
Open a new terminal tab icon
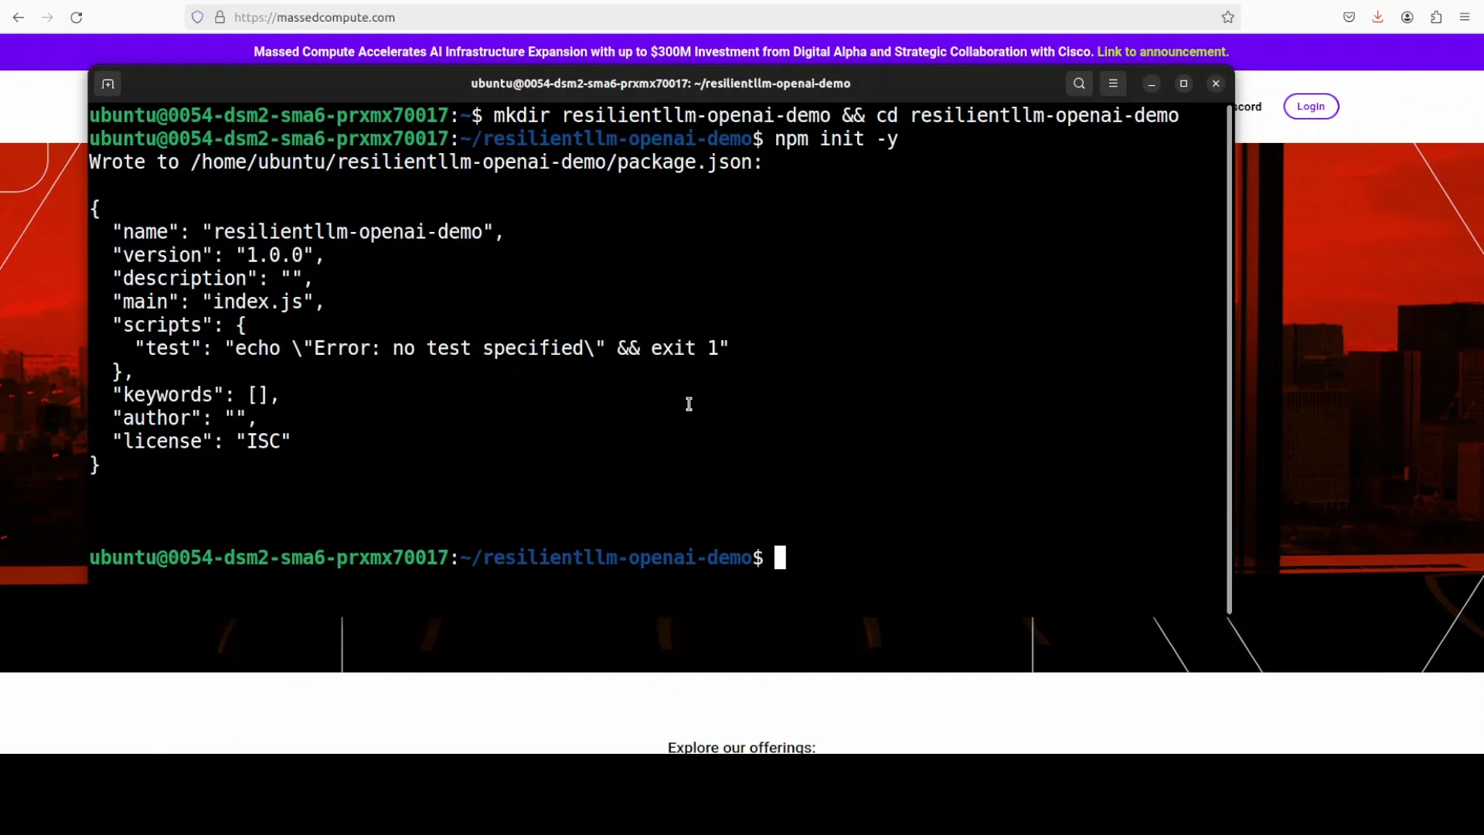(108, 83)
